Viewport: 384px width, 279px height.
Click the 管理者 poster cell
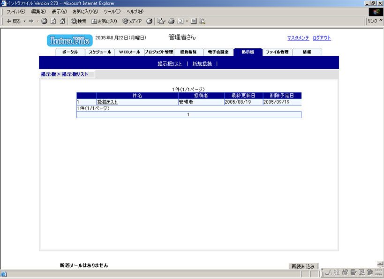[201, 102]
